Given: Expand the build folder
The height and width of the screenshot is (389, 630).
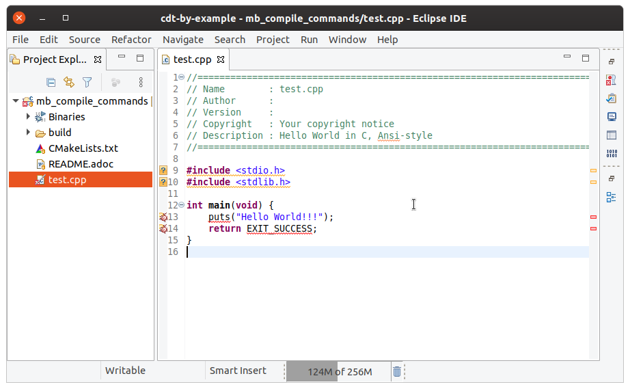Looking at the screenshot, I should pyautogui.click(x=28, y=133).
